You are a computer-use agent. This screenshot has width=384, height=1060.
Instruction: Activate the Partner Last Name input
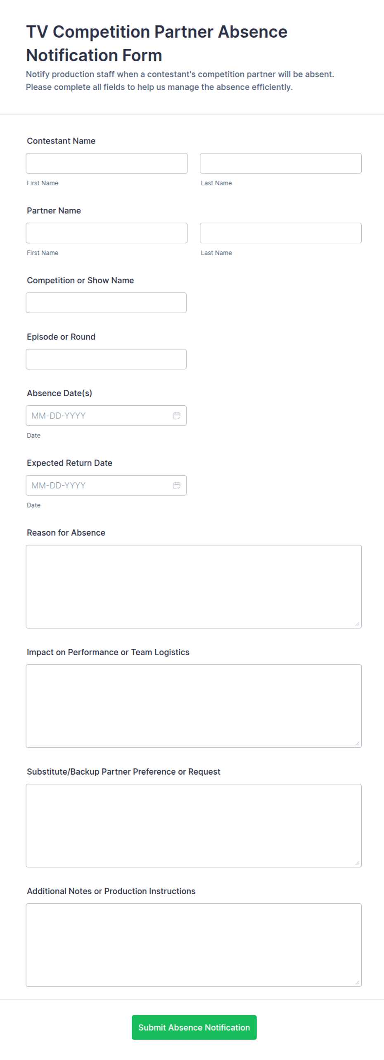click(280, 233)
